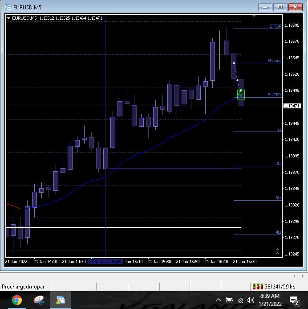Click the current price tag 1.13471

[x=292, y=106]
